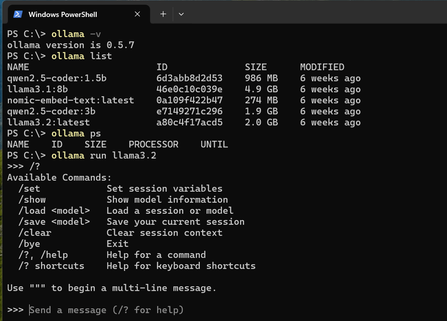Click 'Use """ to begin a multi-line message.'
The width and height of the screenshot is (447, 321).
[112, 288]
